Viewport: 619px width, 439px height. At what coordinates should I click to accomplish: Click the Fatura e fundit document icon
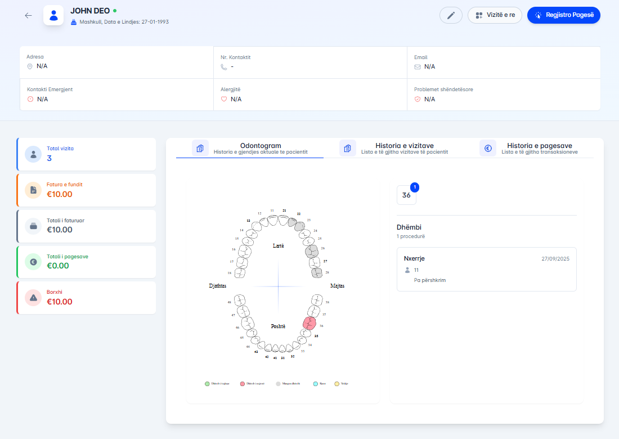tap(33, 190)
